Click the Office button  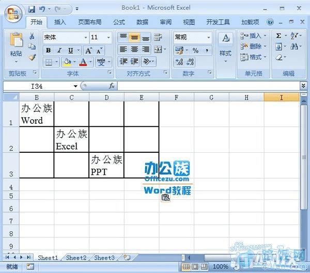[13, 14]
